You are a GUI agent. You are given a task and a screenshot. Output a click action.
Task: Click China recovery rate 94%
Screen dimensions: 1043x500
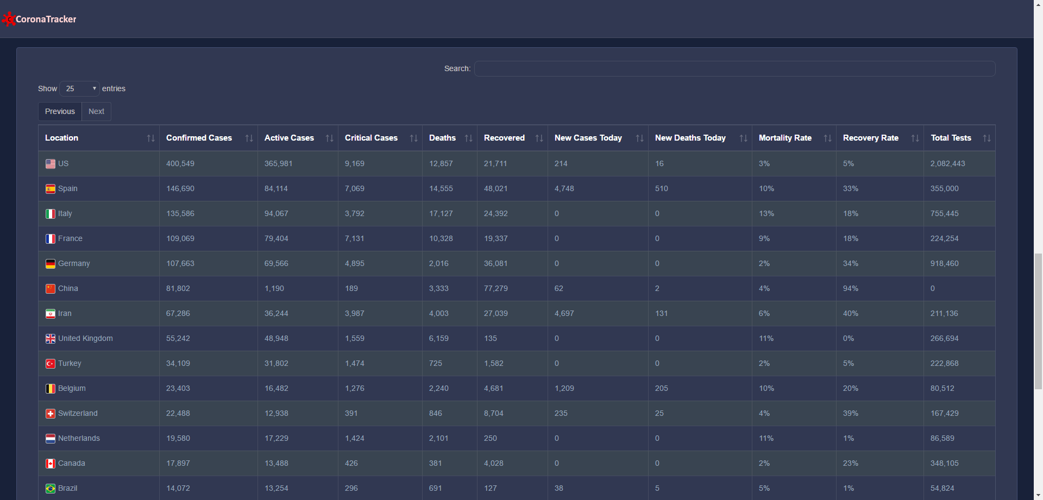[x=851, y=288]
